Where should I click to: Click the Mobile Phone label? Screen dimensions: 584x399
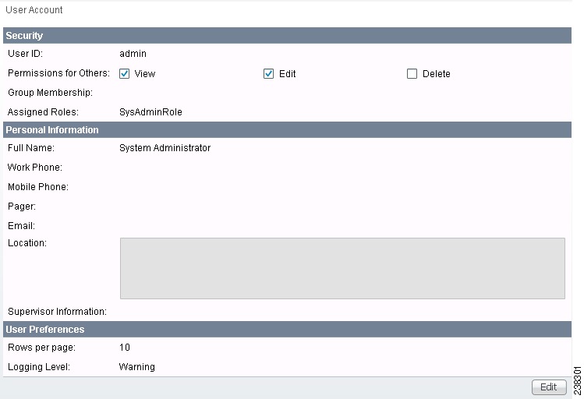(x=38, y=187)
